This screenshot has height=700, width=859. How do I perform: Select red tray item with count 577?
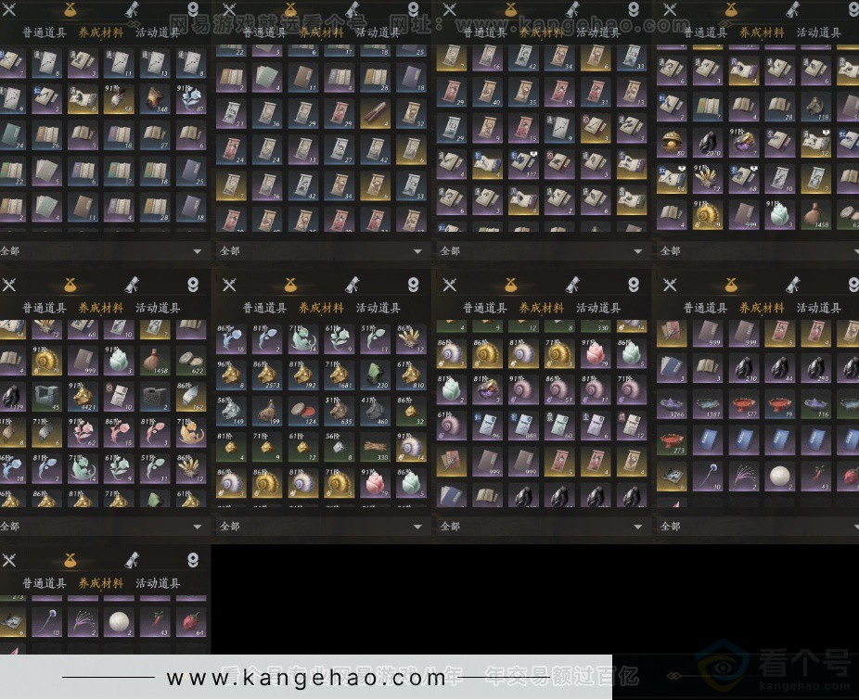tap(743, 403)
